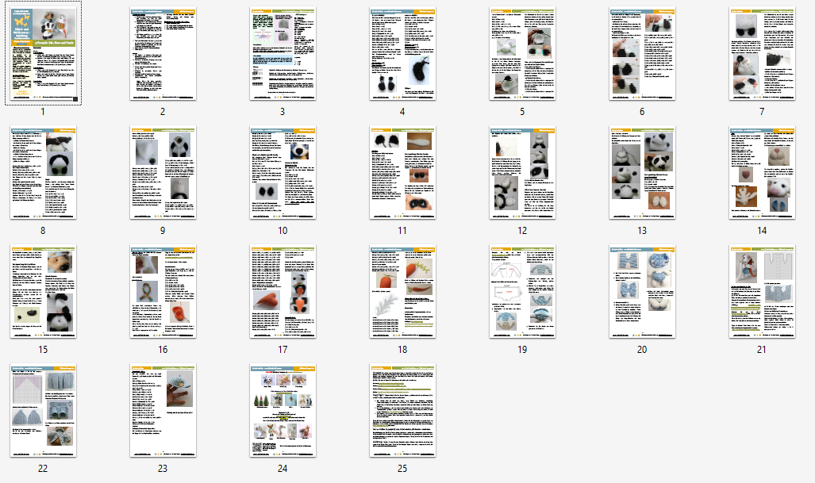This screenshot has height=483, width=815.
Task: Open the page 15 thumbnail
Action: point(43,291)
